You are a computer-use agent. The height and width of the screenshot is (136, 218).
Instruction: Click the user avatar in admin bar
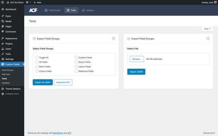coord(215,2)
